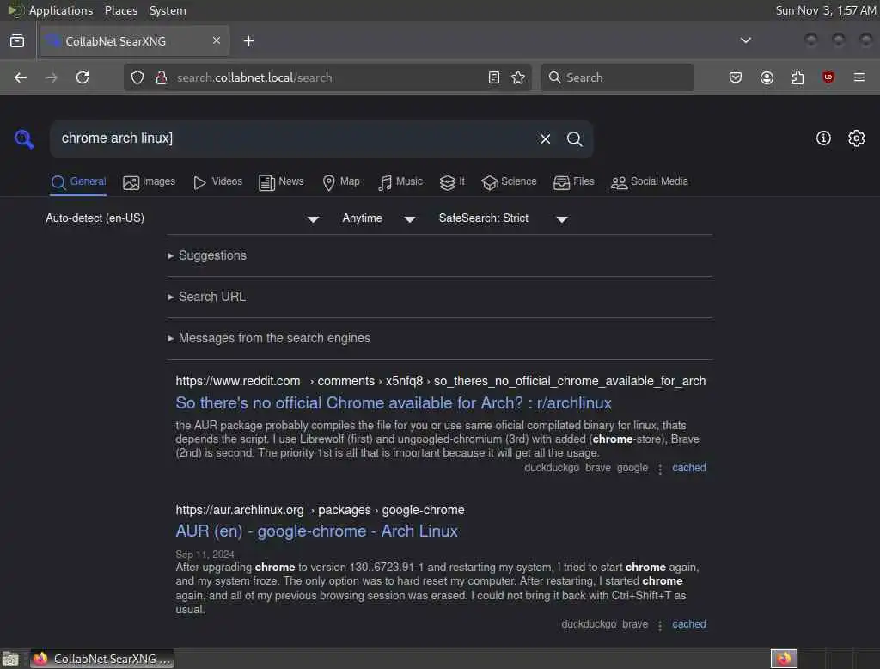
Task: Toggle reader view icon in address bar
Action: tap(494, 77)
